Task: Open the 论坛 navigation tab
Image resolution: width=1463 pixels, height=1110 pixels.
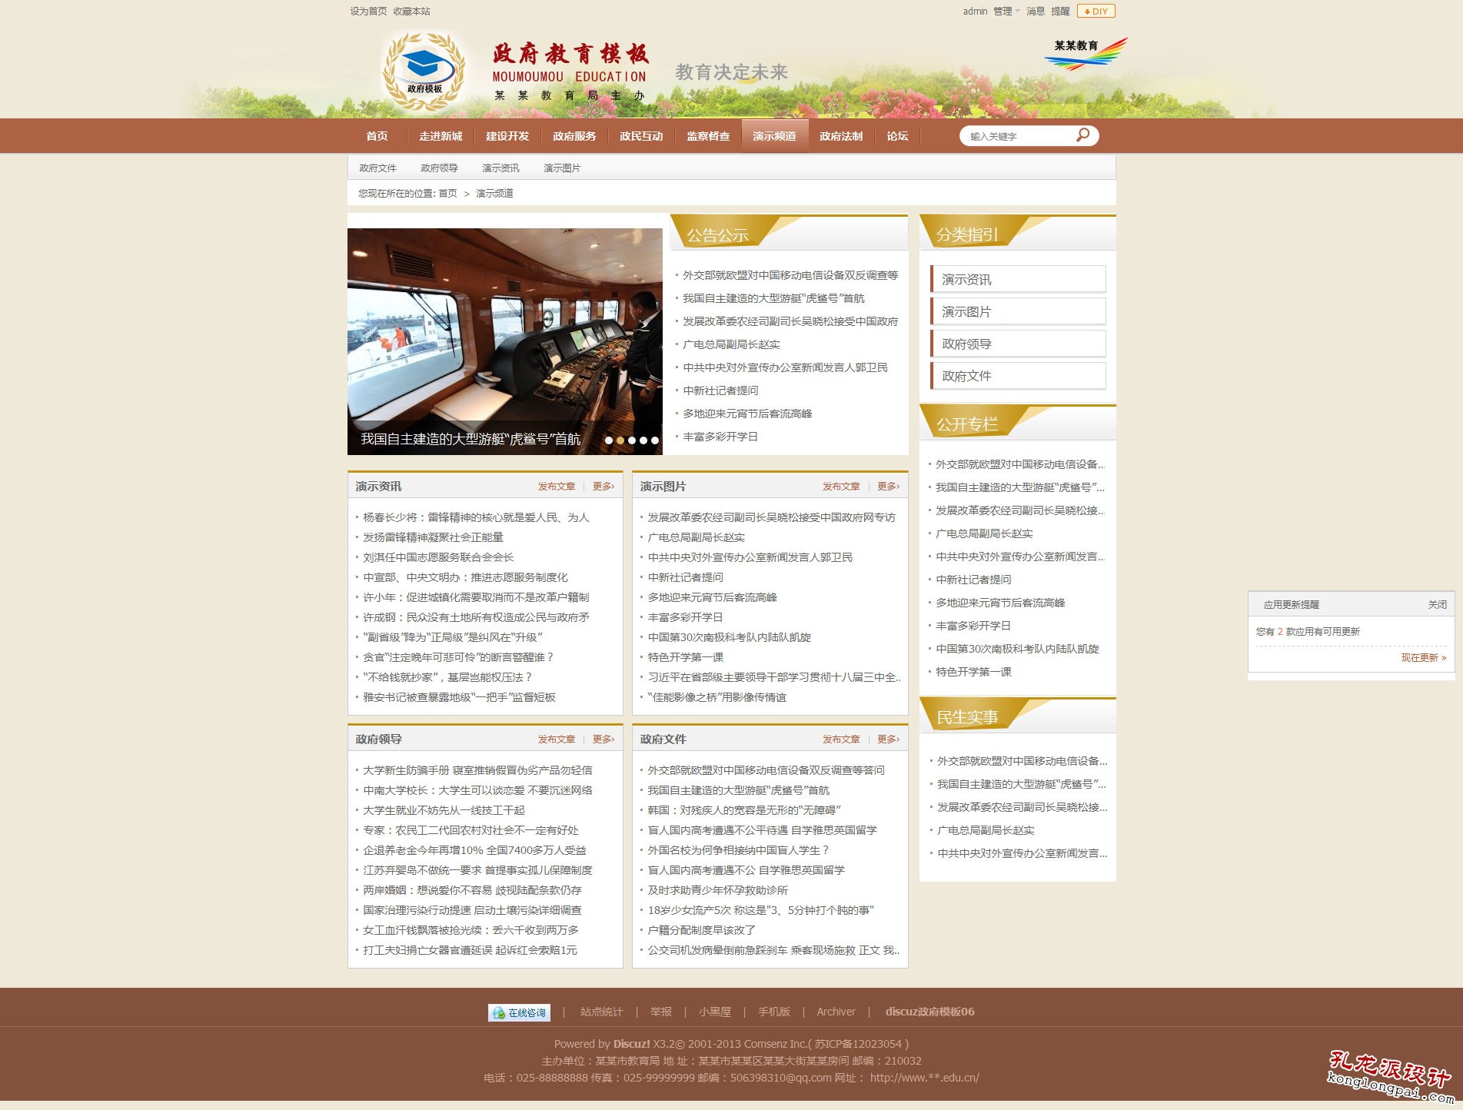Action: pos(897,136)
